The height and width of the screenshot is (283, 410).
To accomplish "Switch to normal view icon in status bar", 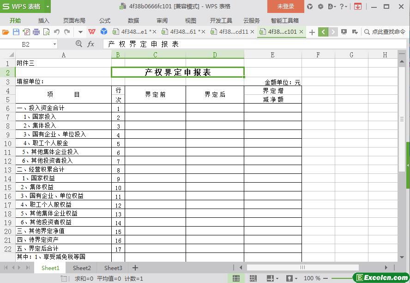I will pos(236,278).
